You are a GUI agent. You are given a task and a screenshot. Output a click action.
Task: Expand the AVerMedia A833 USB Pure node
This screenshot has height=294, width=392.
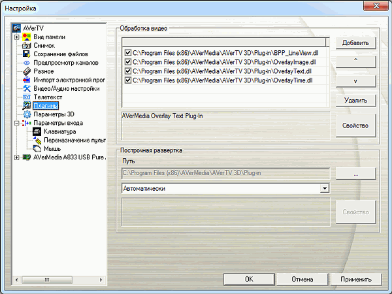tap(16, 157)
